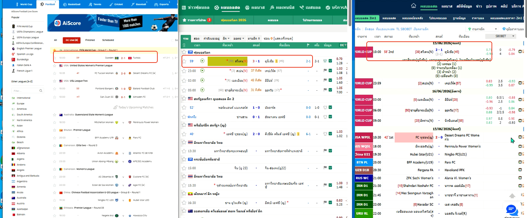Open the ออดซ์ dropdown in green site
Viewport: 527px width, 218px height.
pos(239,38)
